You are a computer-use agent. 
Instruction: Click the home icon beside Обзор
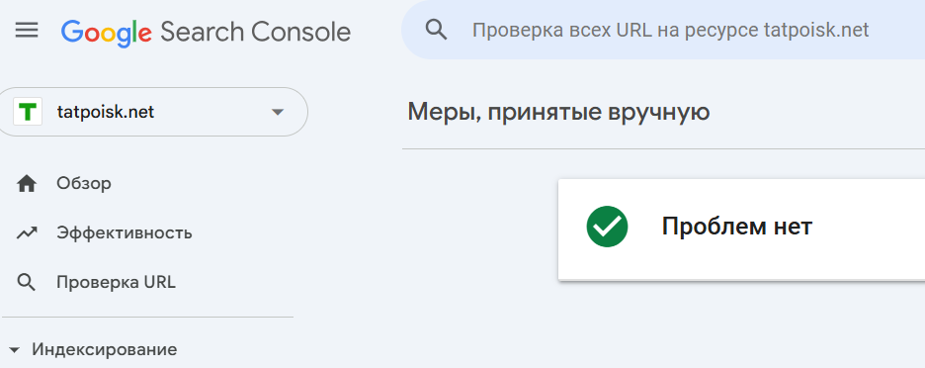[x=27, y=184]
